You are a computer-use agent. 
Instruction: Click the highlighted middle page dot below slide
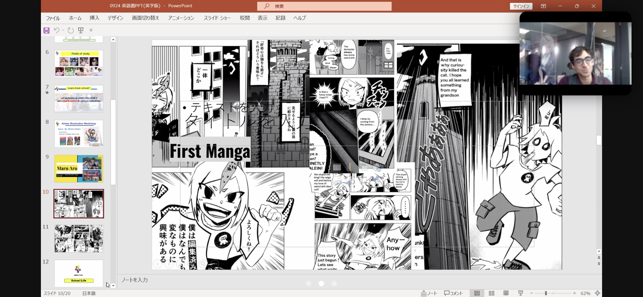(x=321, y=283)
